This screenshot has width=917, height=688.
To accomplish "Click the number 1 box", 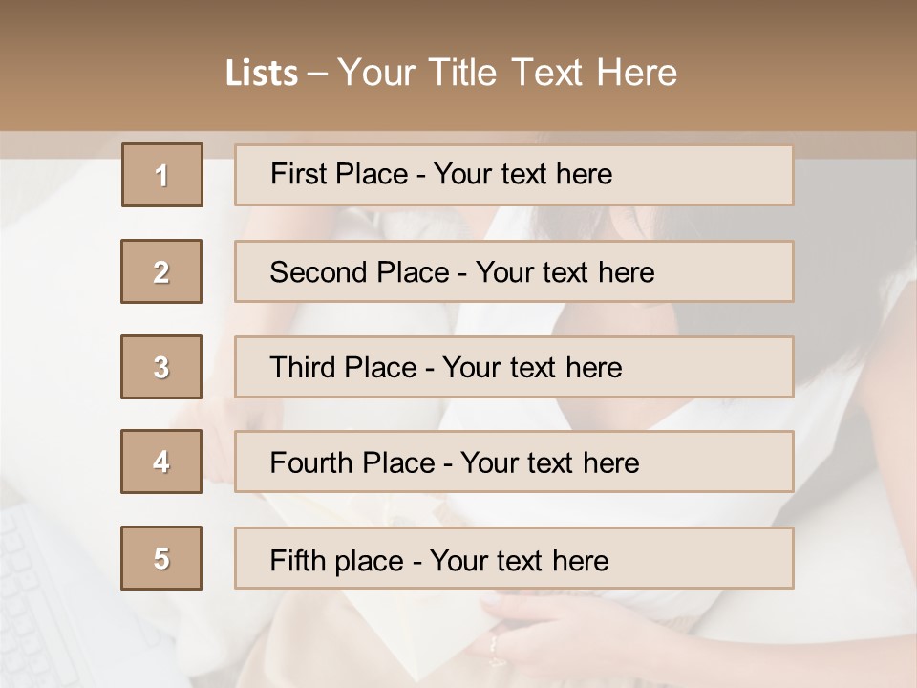I will pyautogui.click(x=162, y=175).
